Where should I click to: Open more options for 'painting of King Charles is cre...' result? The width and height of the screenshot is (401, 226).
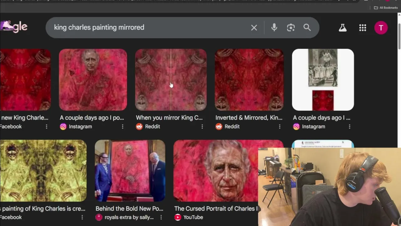coord(82,217)
